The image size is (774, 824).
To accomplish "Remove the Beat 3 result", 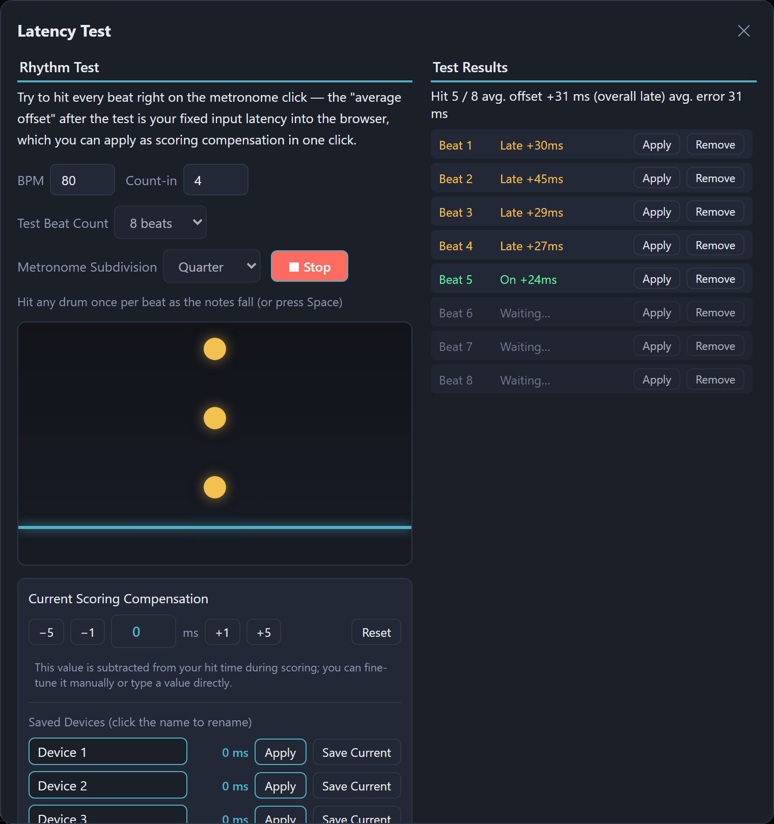I will click(715, 212).
